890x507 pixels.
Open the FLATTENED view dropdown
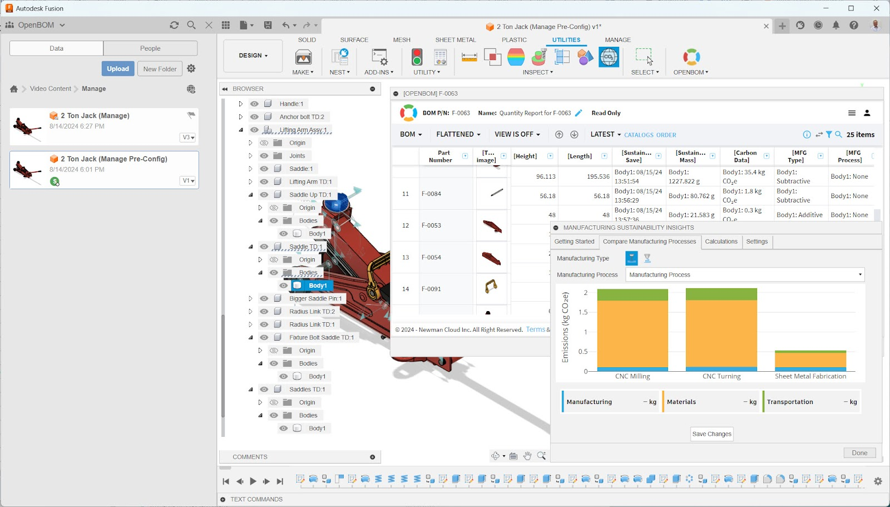459,135
